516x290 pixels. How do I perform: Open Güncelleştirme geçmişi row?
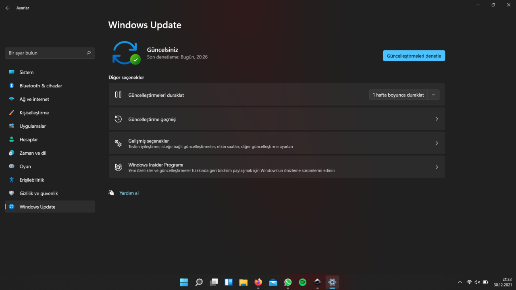click(x=277, y=119)
